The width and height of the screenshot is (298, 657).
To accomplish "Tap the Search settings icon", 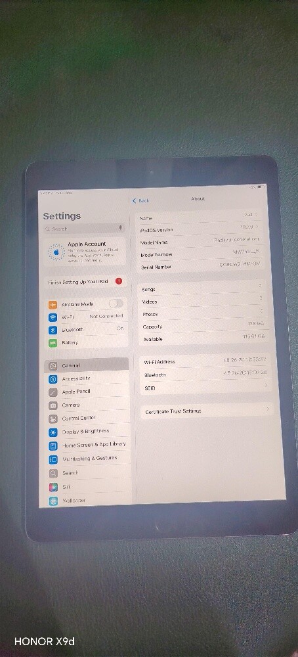I will [x=53, y=474].
